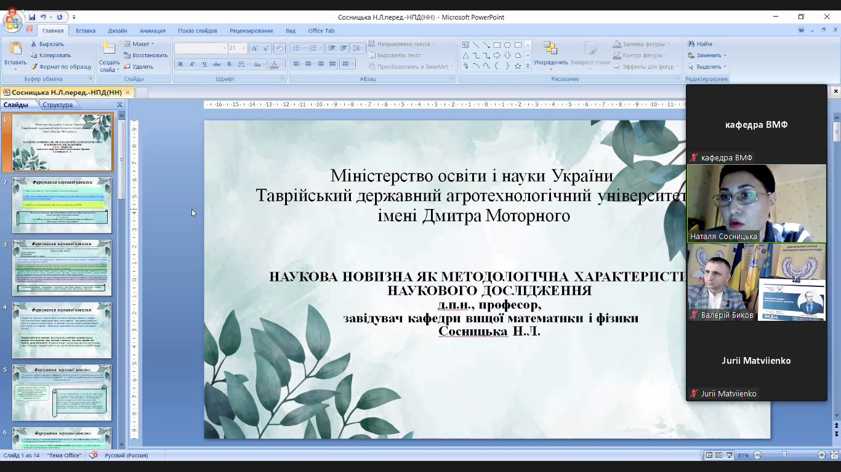Click the Find (Найти) binoculars icon
This screenshot has height=472, width=841.
click(690, 44)
